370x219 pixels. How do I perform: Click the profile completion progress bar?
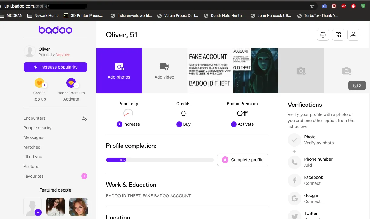click(x=160, y=160)
